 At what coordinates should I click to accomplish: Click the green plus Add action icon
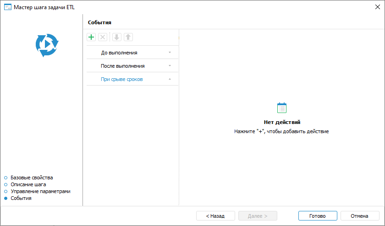[91, 38]
